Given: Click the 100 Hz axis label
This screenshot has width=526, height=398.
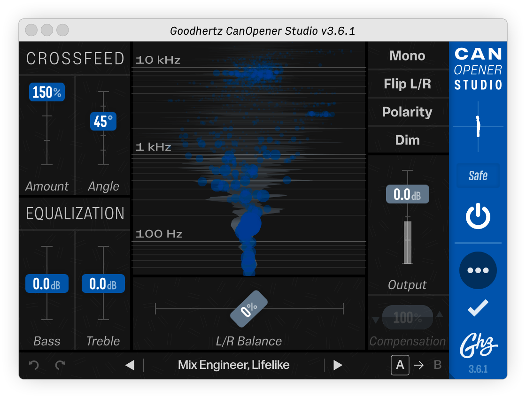Looking at the screenshot, I should 159,234.
